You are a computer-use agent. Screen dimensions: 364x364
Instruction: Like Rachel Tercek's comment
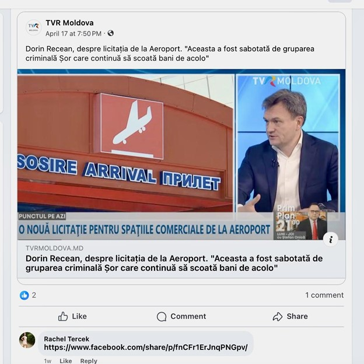point(66,360)
